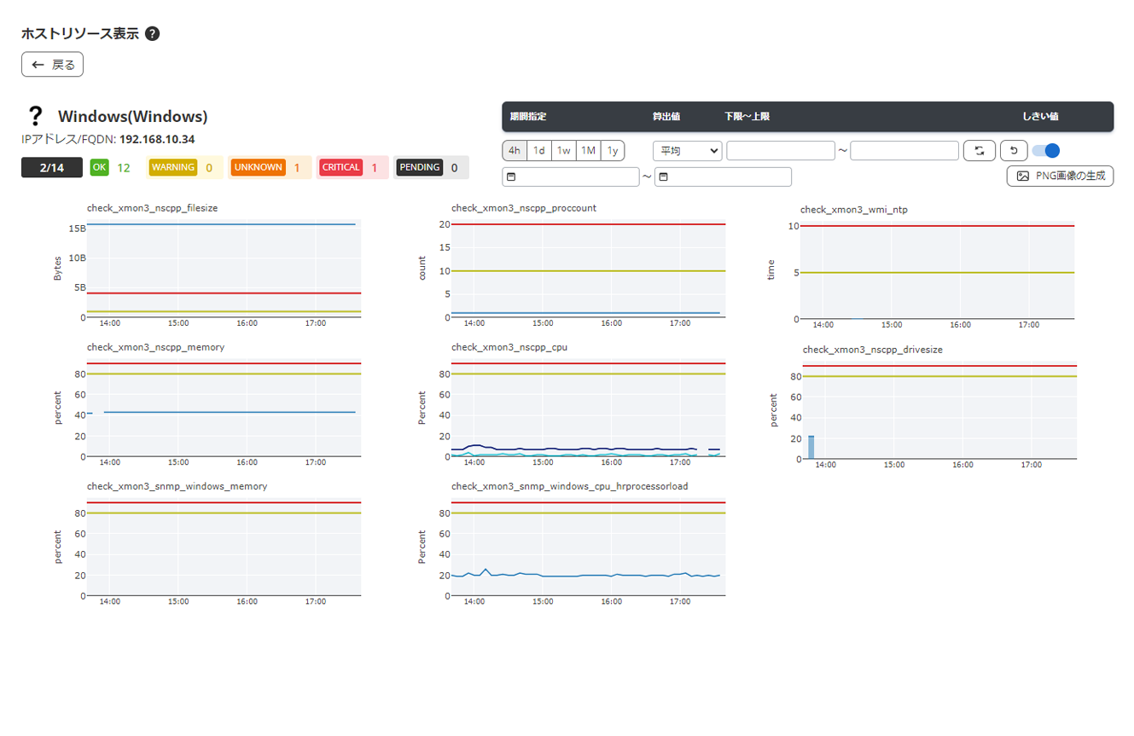Click the host question mark status icon
Screen dimensions: 1134x736
tap(35, 116)
